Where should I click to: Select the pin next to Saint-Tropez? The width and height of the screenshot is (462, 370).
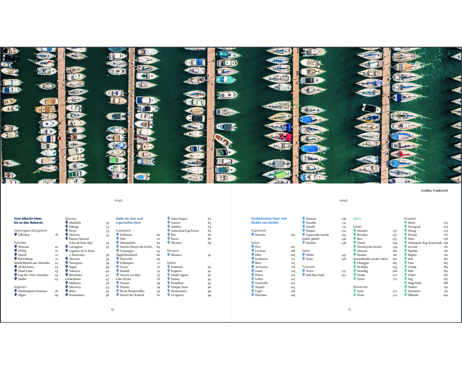pos(169,218)
